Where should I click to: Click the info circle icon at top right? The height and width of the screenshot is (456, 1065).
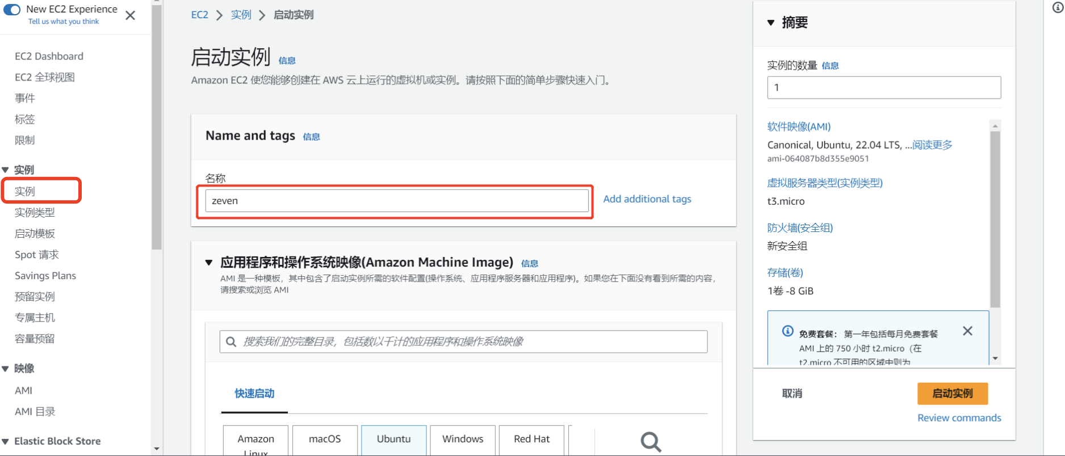click(1058, 8)
